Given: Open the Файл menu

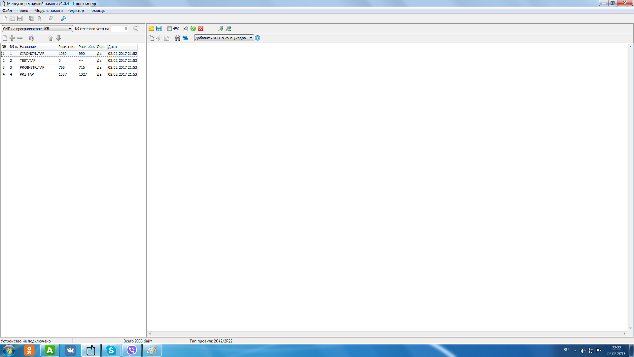Looking at the screenshot, I should pos(7,11).
